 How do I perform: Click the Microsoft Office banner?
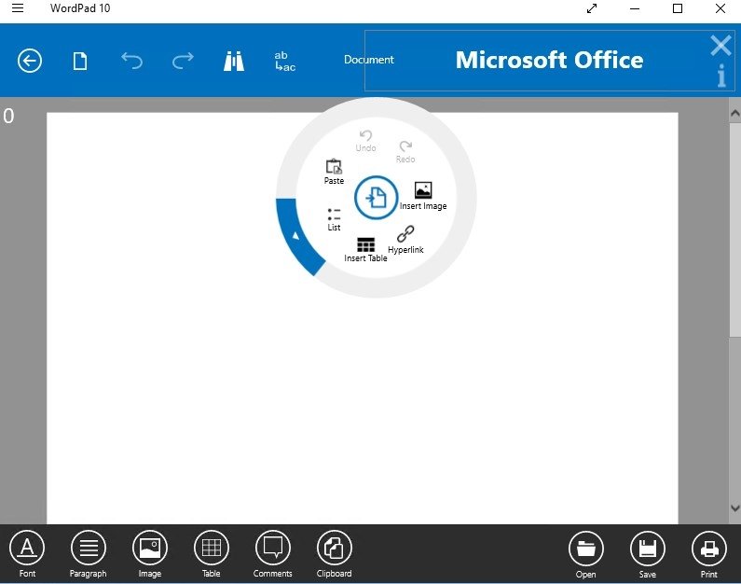coord(549,60)
